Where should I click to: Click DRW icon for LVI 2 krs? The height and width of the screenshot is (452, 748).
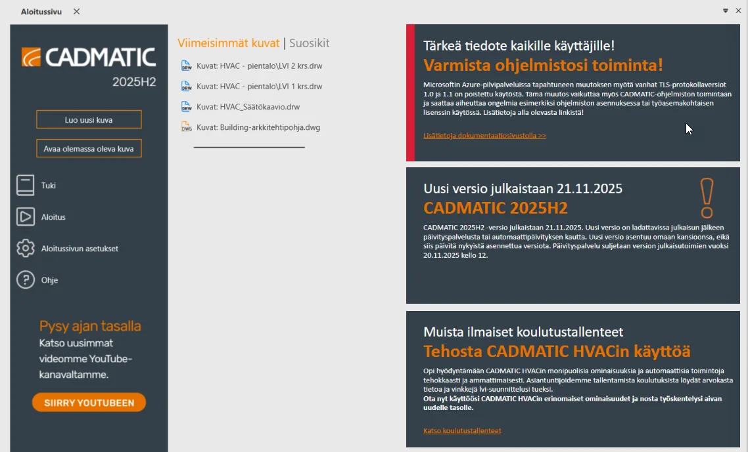(x=186, y=66)
